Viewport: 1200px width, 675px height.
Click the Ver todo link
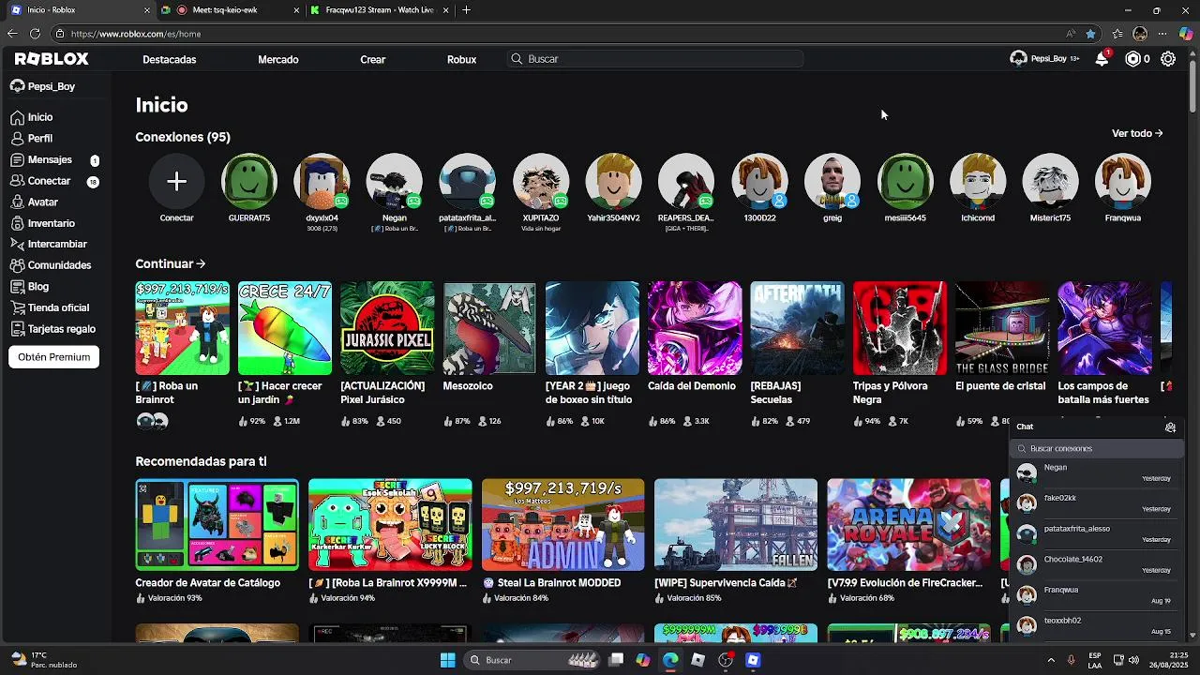[1137, 133]
